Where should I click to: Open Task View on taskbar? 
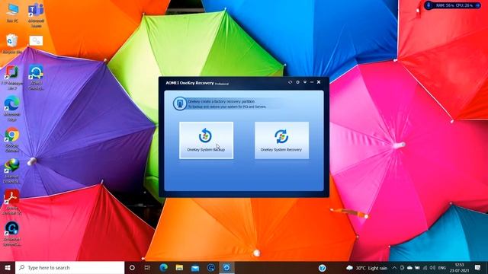tap(147, 267)
